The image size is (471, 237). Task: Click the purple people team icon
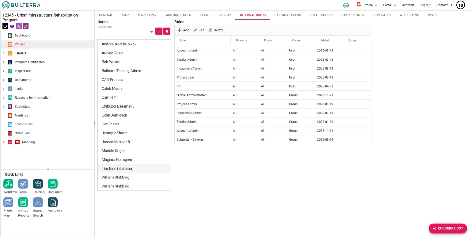12,26
